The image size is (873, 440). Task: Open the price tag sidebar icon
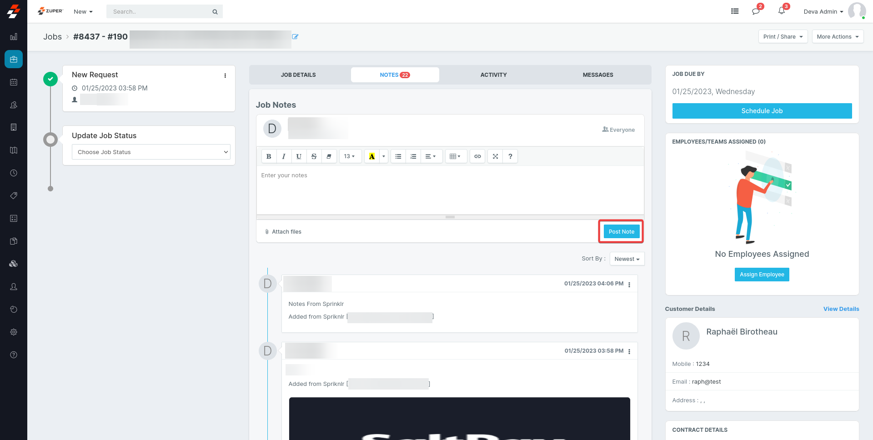[14, 195]
